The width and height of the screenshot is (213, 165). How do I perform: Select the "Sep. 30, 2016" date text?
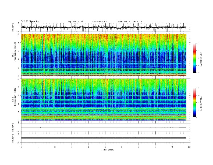coord(75,22)
